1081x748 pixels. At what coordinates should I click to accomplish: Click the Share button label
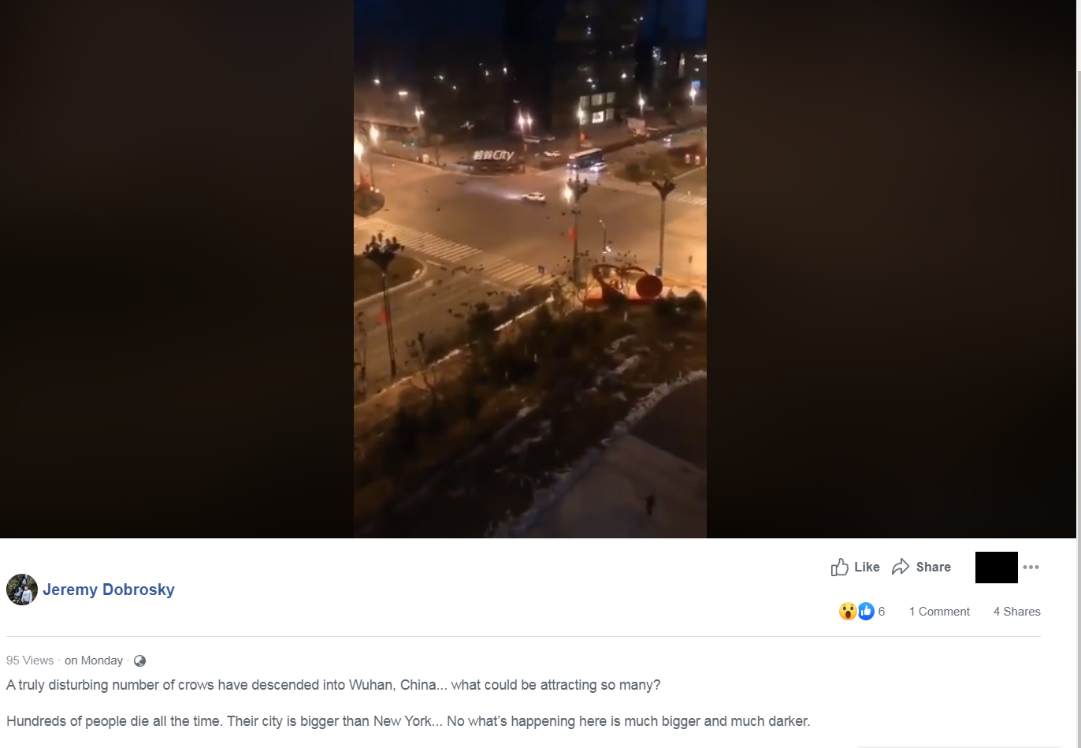(934, 567)
